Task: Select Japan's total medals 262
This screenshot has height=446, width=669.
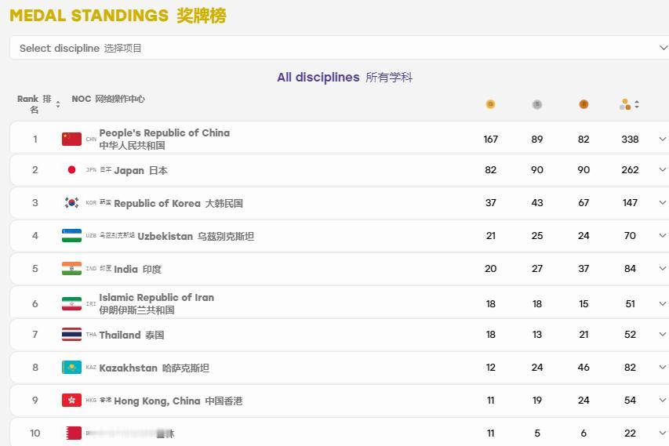Action: 630,170
